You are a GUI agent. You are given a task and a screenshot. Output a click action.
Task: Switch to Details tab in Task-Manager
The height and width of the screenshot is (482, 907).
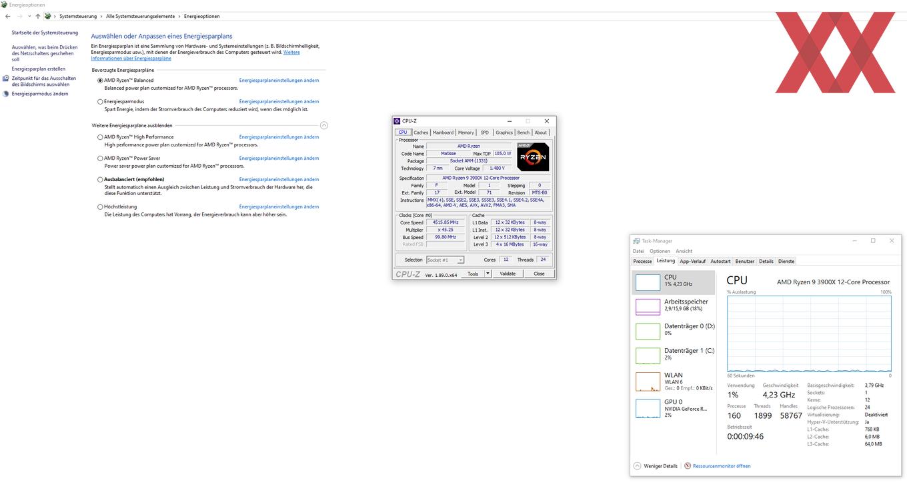click(766, 262)
